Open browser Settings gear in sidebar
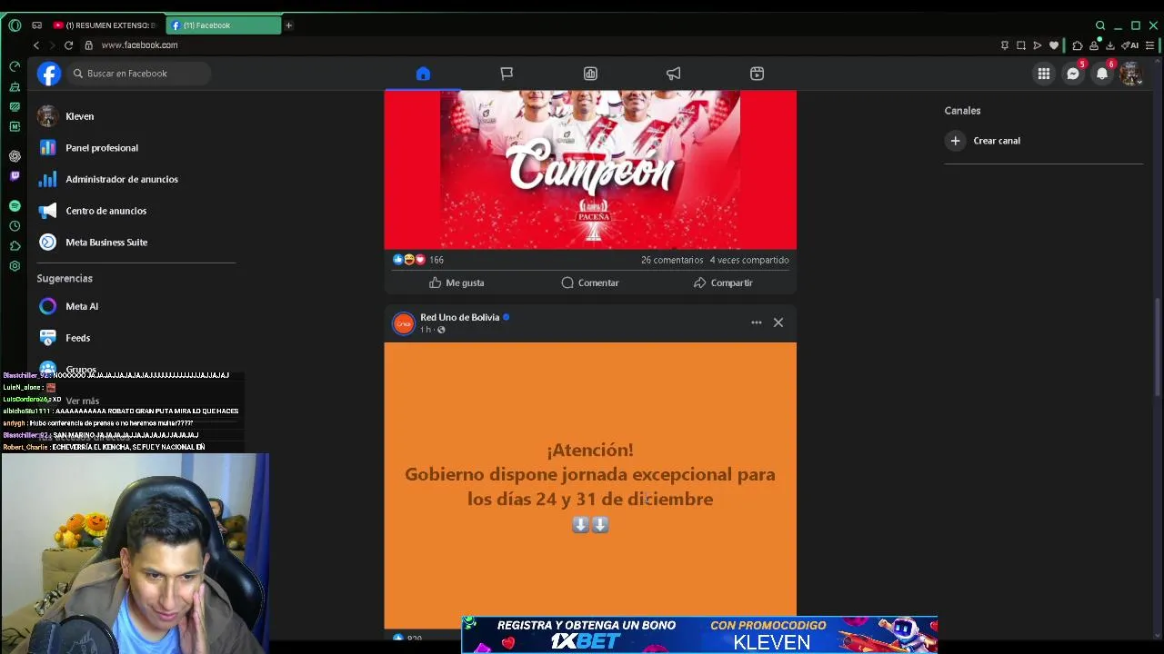Image resolution: width=1164 pixels, height=654 pixels. pos(15,266)
